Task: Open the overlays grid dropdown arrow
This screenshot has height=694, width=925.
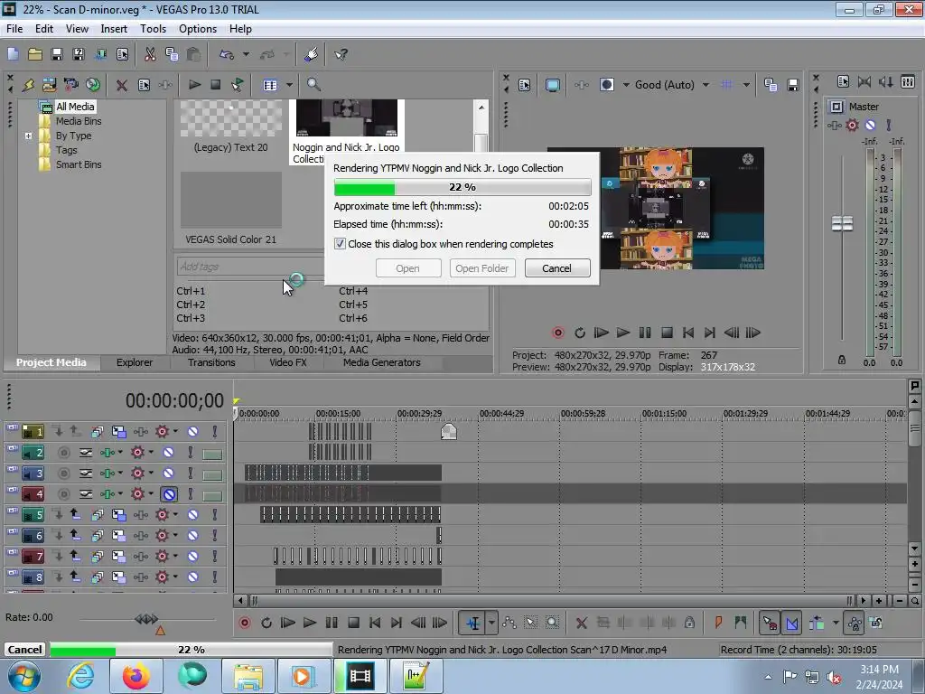Action: click(746, 85)
